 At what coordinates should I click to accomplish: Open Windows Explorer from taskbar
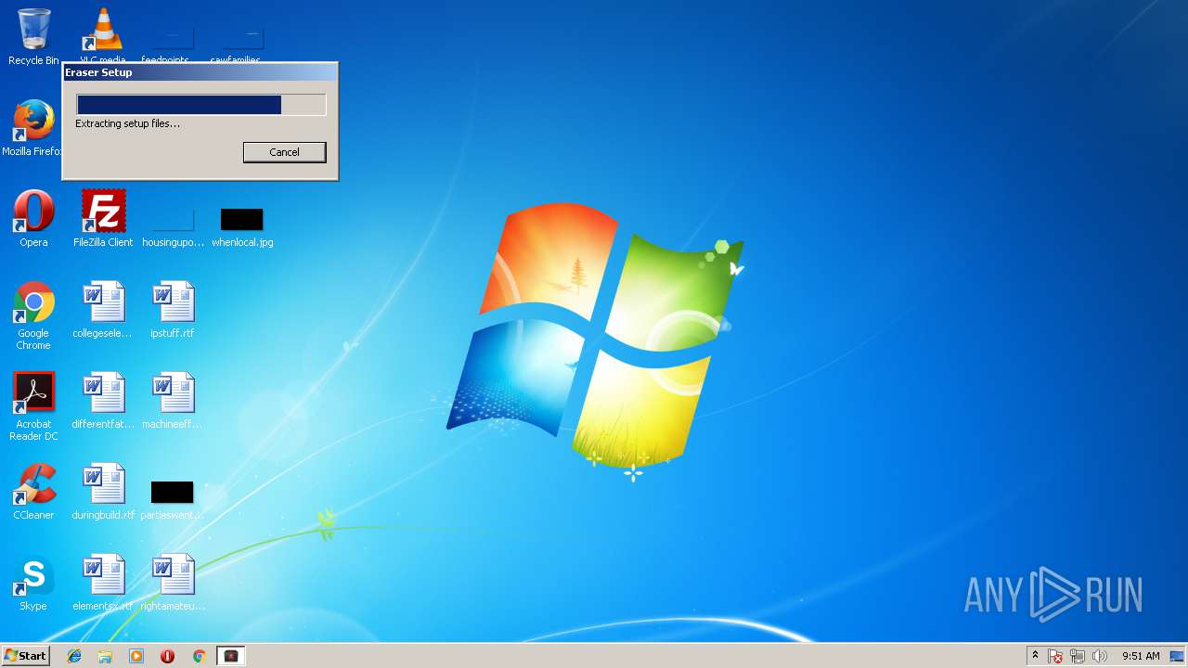[x=105, y=656]
